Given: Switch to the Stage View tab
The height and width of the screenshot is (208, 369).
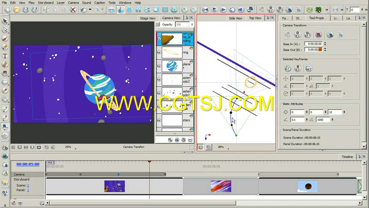Looking at the screenshot, I should [x=148, y=18].
